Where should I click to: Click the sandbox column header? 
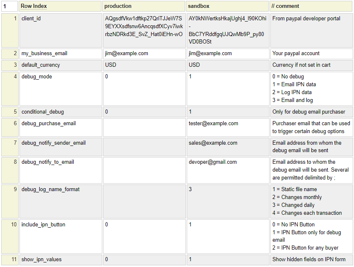[x=227, y=6]
